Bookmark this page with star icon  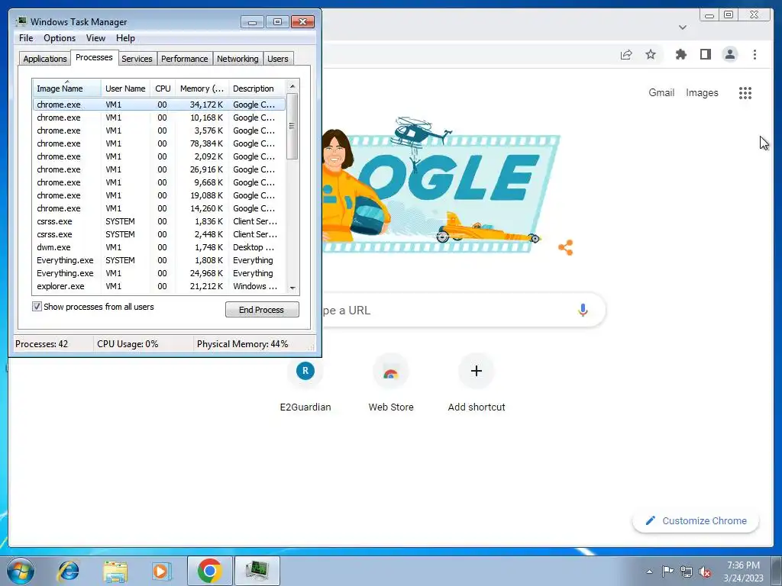(x=651, y=54)
